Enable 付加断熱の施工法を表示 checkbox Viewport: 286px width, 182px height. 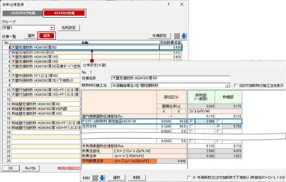235,86
